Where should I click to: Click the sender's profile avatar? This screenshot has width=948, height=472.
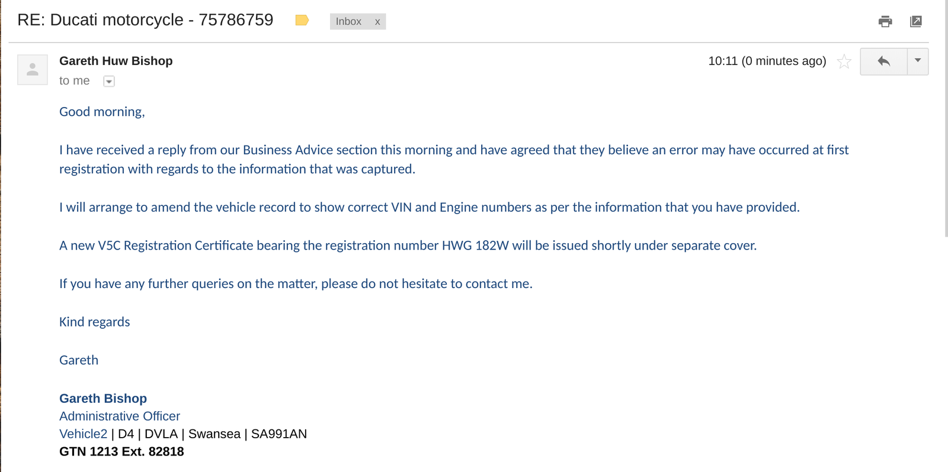pos(33,70)
